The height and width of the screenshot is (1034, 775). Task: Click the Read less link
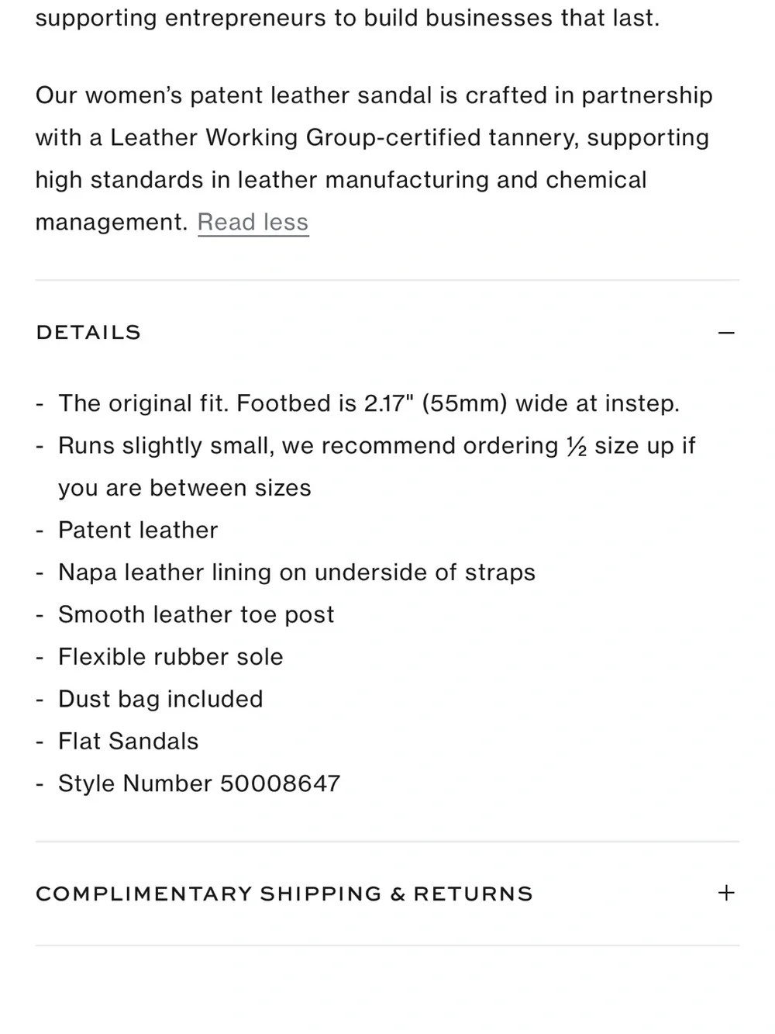253,223
